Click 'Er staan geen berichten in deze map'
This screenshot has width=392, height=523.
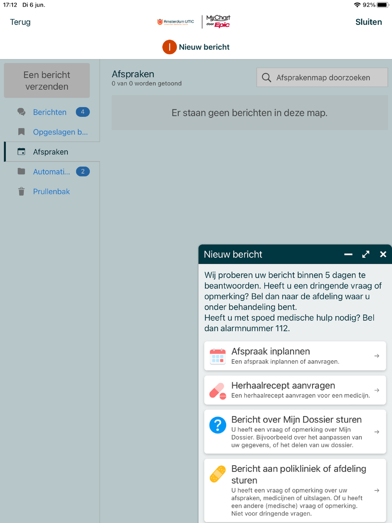click(x=249, y=113)
